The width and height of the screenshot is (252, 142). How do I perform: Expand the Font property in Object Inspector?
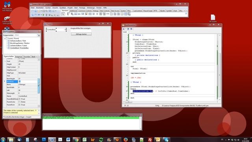click(x=5, y=62)
